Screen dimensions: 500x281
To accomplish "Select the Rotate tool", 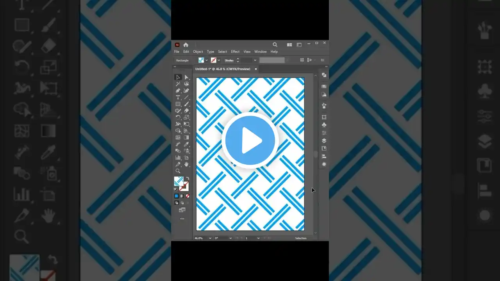I will [178, 117].
